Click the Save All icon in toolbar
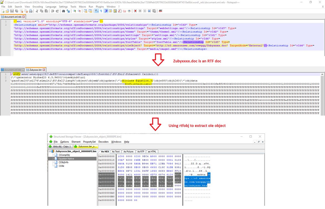Screen dimensions: 325x209 [x=17, y=11]
